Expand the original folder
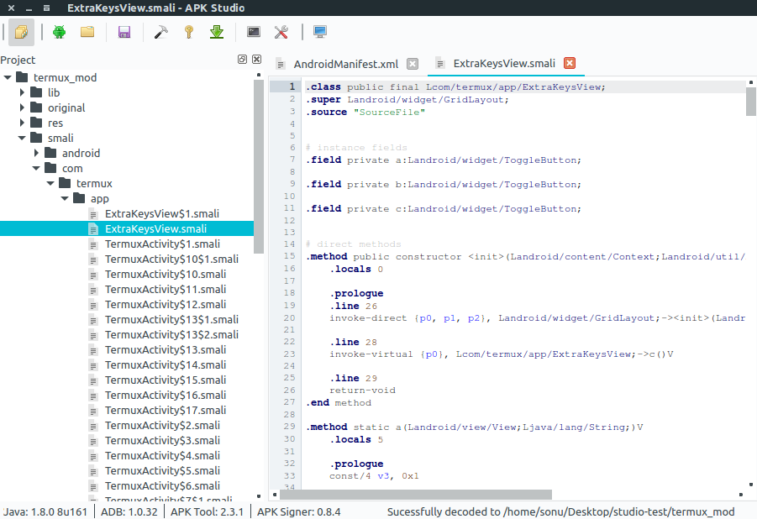 pyautogui.click(x=22, y=107)
